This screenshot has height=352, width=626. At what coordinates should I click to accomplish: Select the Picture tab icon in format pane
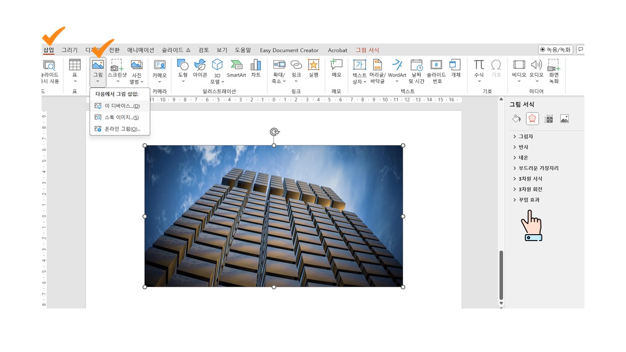pos(564,119)
